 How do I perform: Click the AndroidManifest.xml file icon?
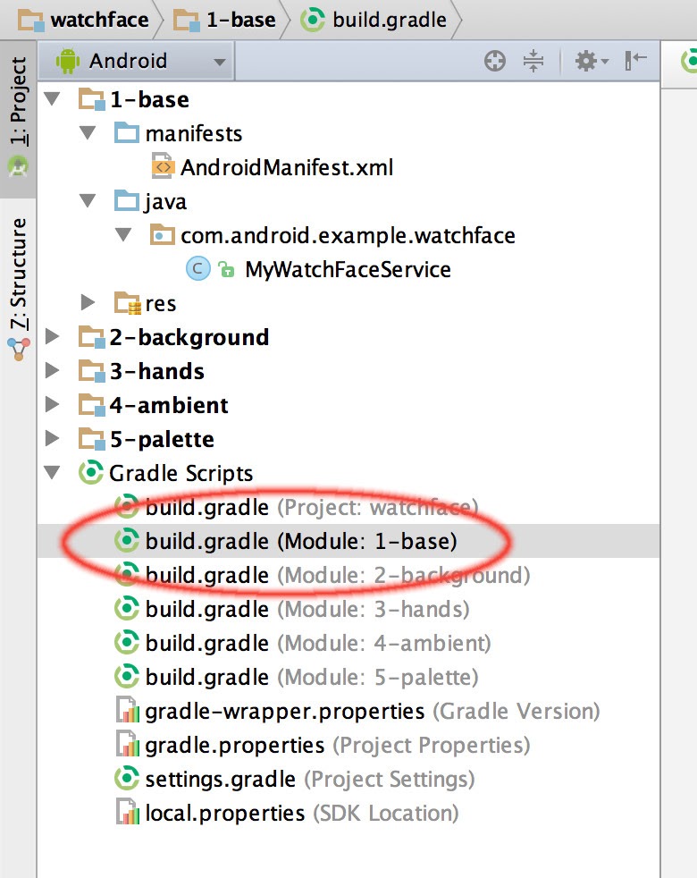[x=163, y=167]
